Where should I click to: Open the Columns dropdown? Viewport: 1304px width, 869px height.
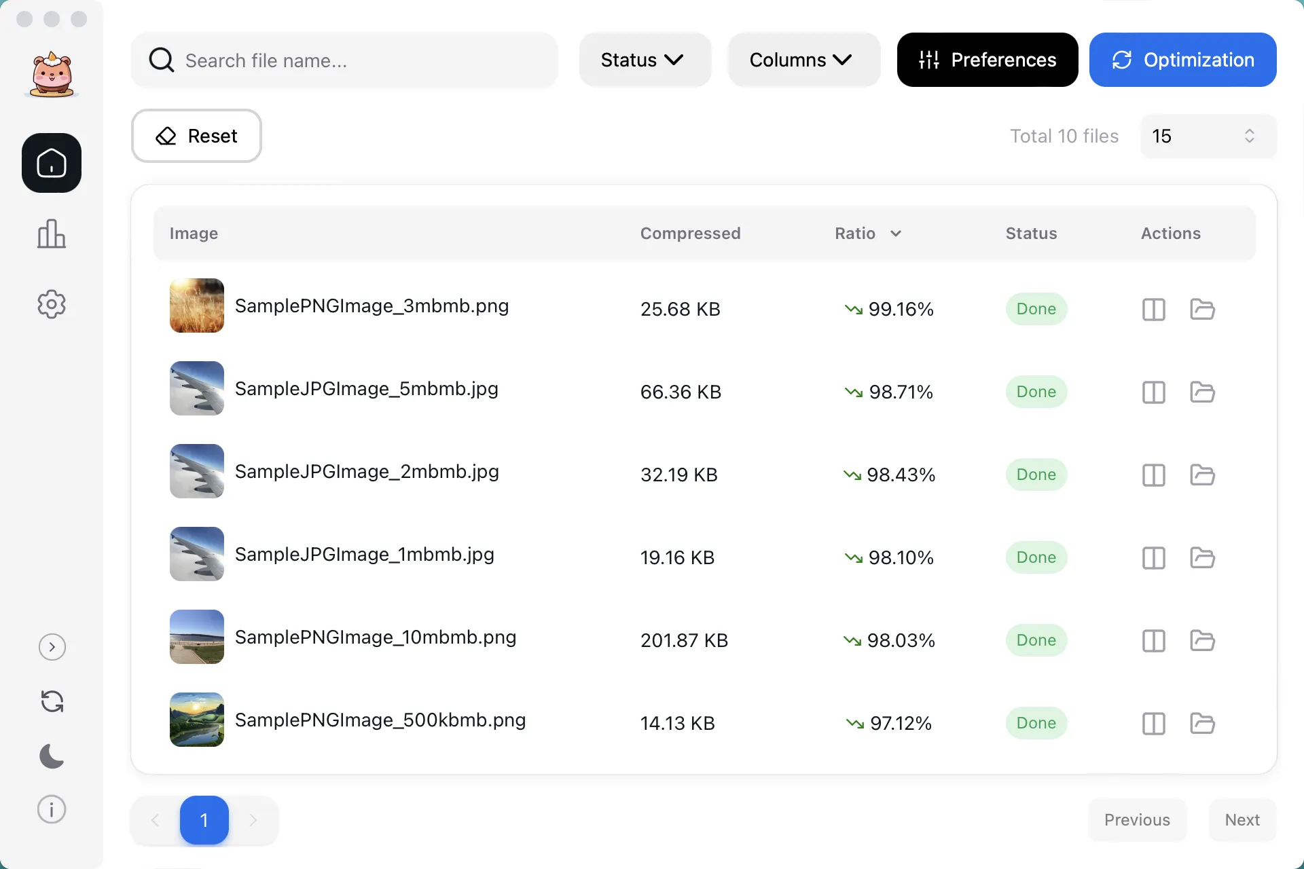[x=803, y=60]
